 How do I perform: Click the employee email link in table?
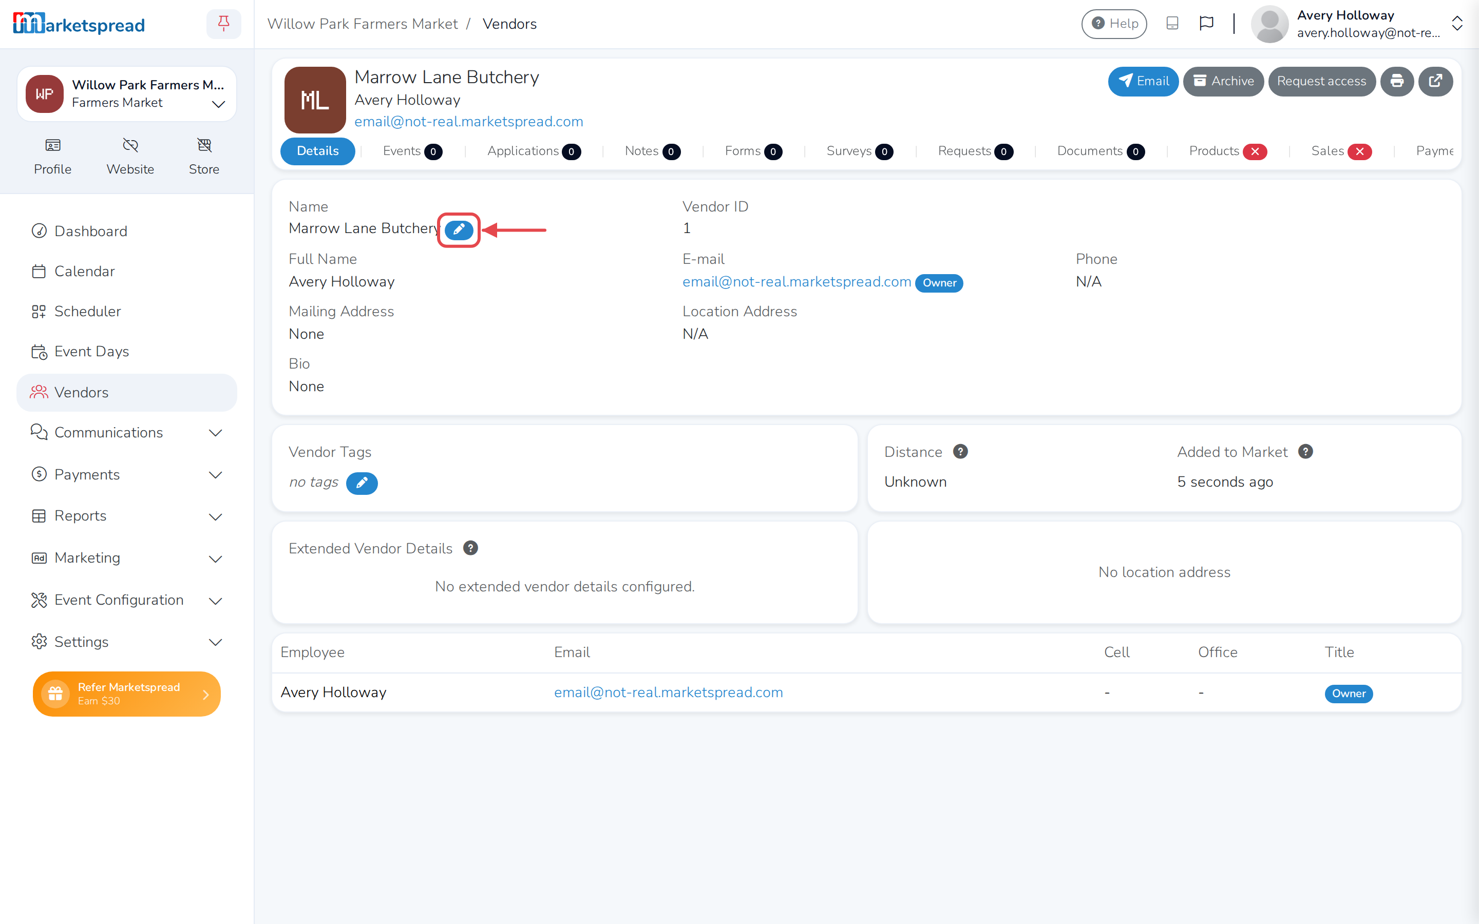coord(668,692)
